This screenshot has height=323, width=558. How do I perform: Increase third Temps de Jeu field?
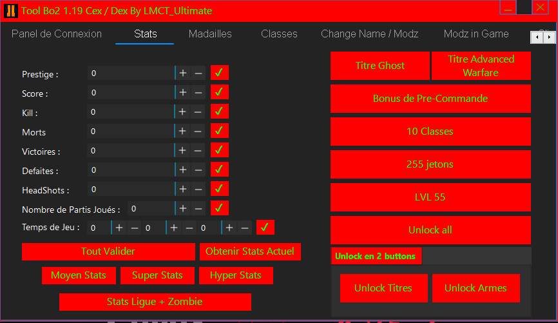pyautogui.click(x=229, y=228)
